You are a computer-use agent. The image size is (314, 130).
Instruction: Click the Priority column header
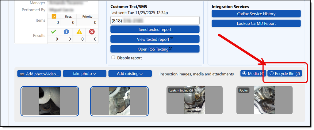pyautogui.click(x=87, y=16)
